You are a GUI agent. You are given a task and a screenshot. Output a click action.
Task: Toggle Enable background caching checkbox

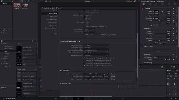[x=84, y=58]
